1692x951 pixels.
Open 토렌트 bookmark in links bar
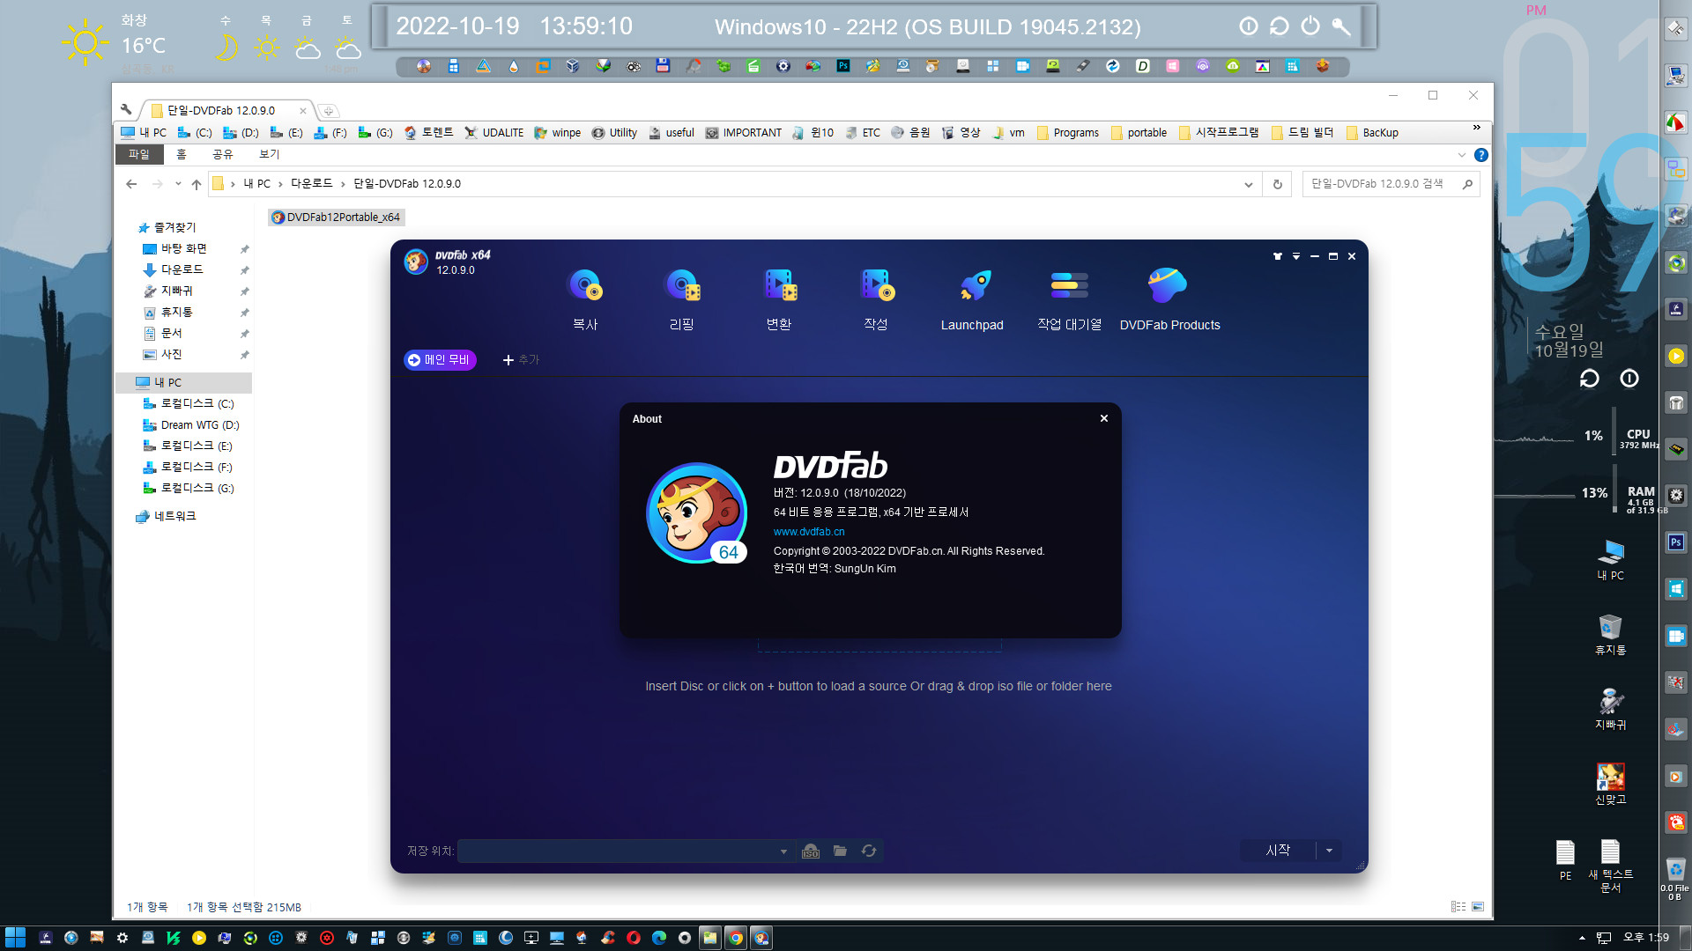coord(428,133)
